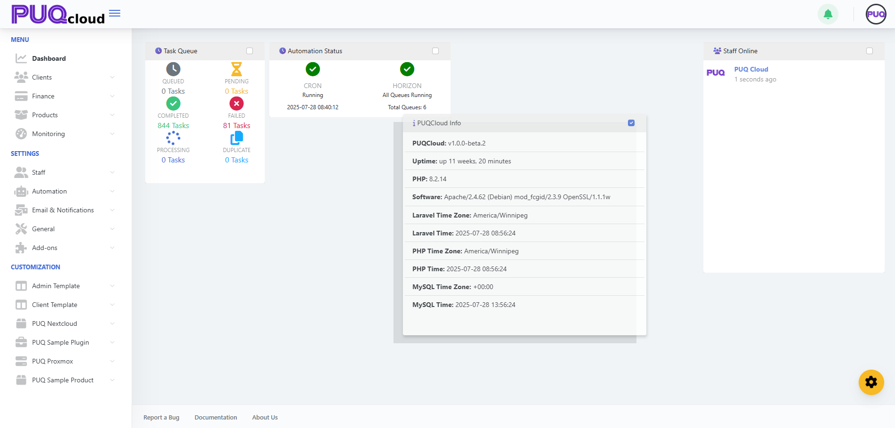Expand the Clients menu chevron

(112, 77)
